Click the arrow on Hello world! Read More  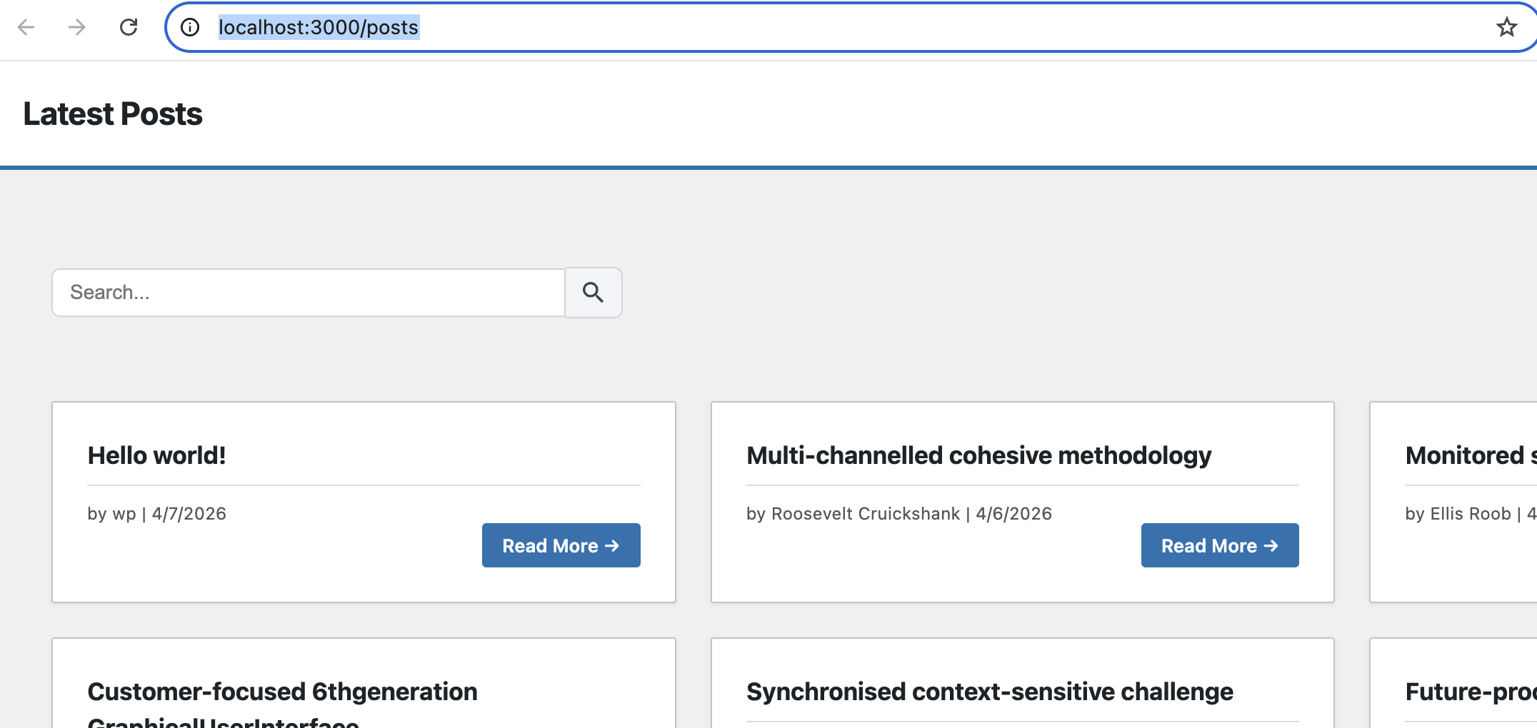tap(612, 545)
